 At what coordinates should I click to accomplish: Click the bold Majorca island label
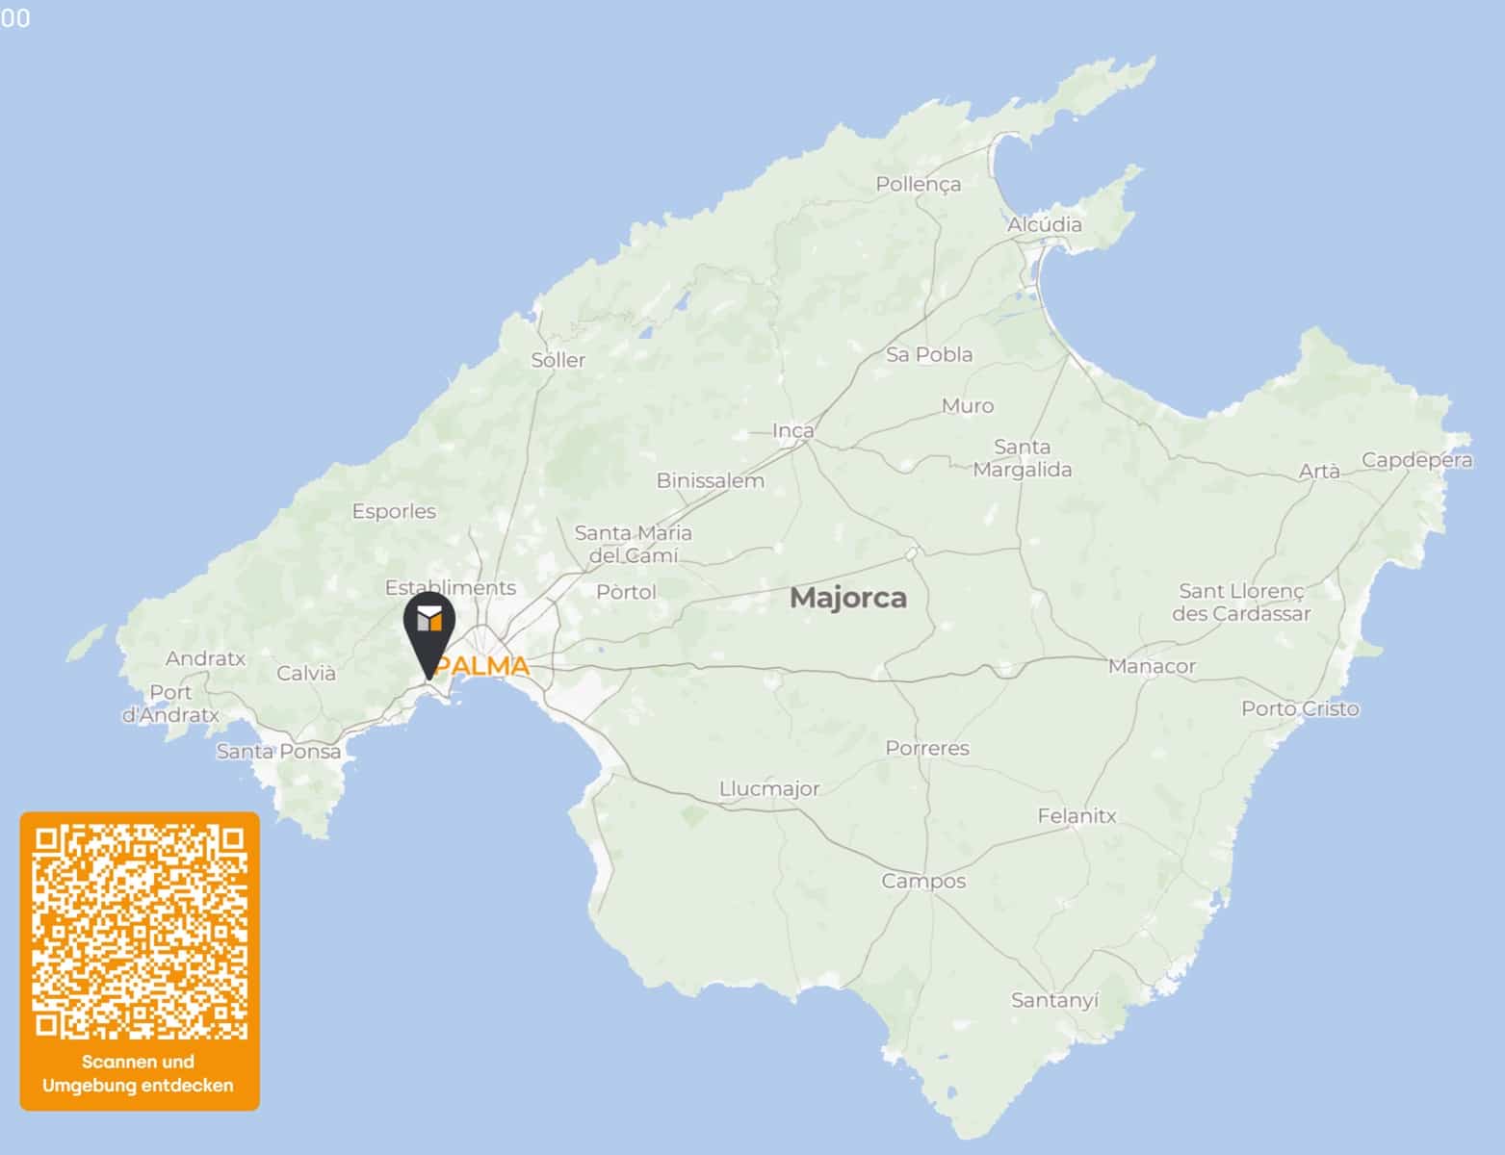pyautogui.click(x=848, y=598)
